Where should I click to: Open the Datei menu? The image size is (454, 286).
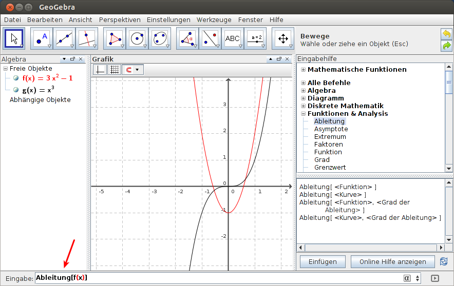12,19
